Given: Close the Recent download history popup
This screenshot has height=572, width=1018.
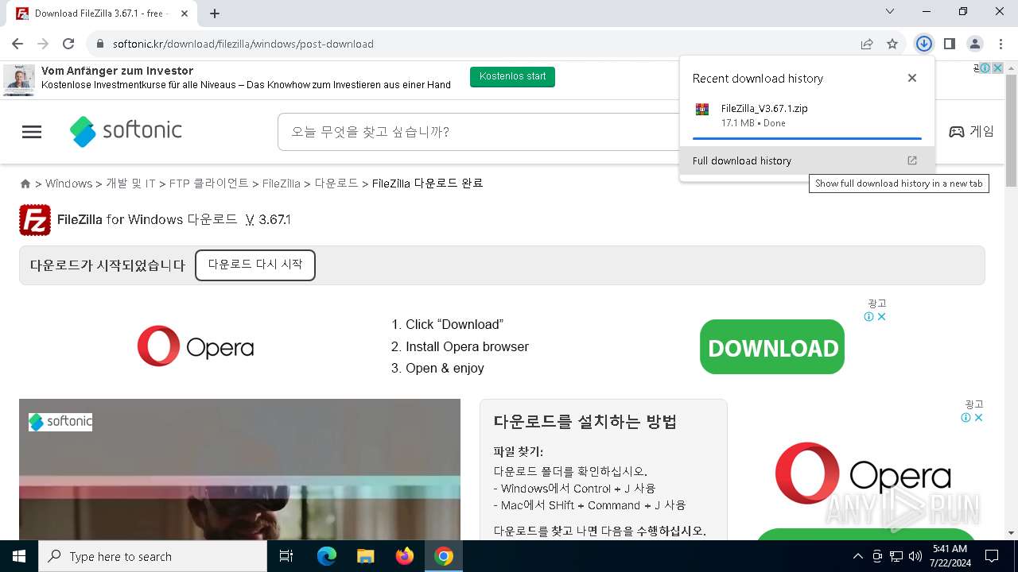Looking at the screenshot, I should (912, 78).
